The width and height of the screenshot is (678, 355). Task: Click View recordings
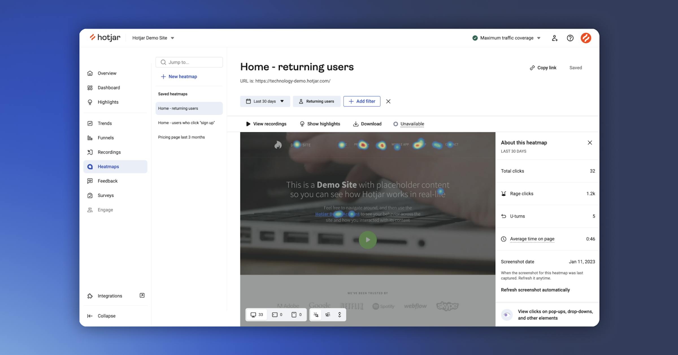tap(266, 124)
